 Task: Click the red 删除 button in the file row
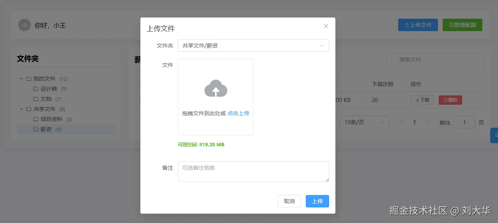(450, 100)
